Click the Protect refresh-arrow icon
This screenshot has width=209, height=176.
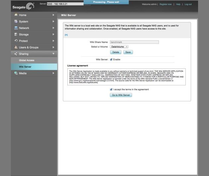16,41
